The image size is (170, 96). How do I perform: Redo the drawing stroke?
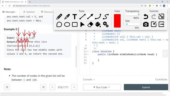coord(154,17)
